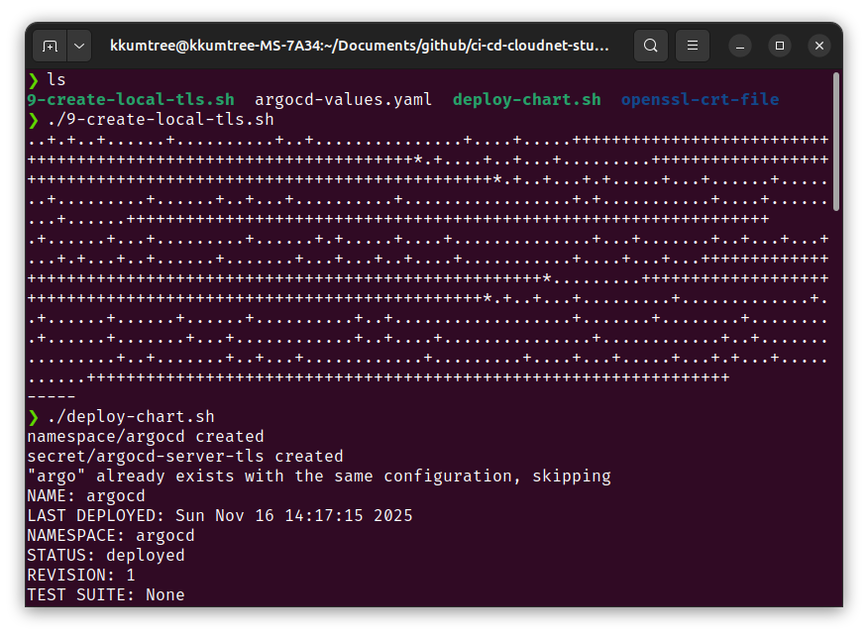This screenshot has height=635, width=868.
Task: Click the LAST DEPLOYED timestamp line
Action: tap(220, 515)
